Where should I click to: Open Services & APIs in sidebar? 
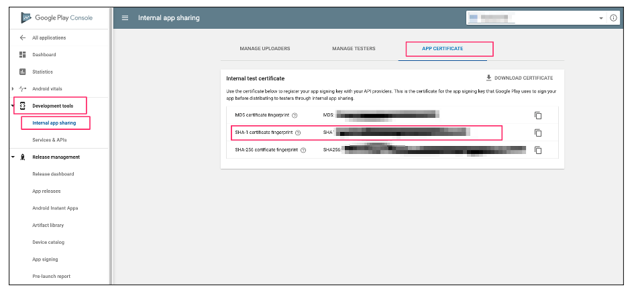[50, 140]
